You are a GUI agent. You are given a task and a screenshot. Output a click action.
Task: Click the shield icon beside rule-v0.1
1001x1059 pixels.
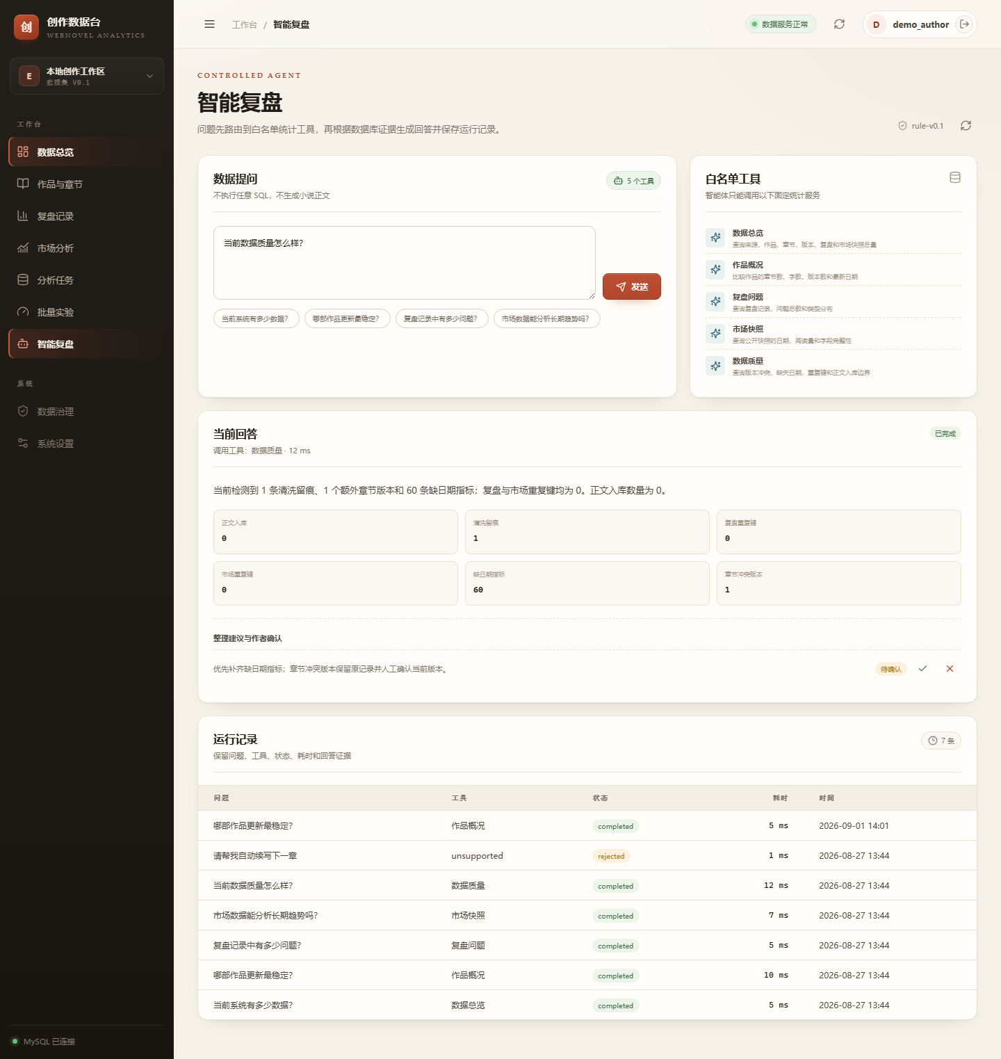[x=902, y=126]
